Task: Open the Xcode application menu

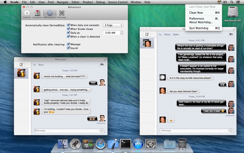Action: [14, 2]
